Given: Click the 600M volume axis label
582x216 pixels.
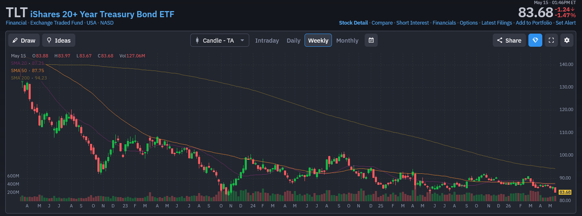Looking at the screenshot, I should (13, 175).
